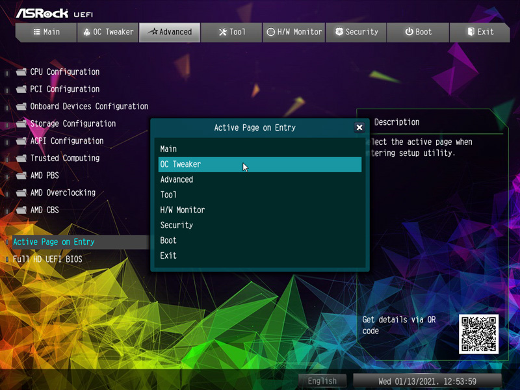Open Trusted Computing submenu
Viewport: 520px width, 390px height.
tap(65, 158)
